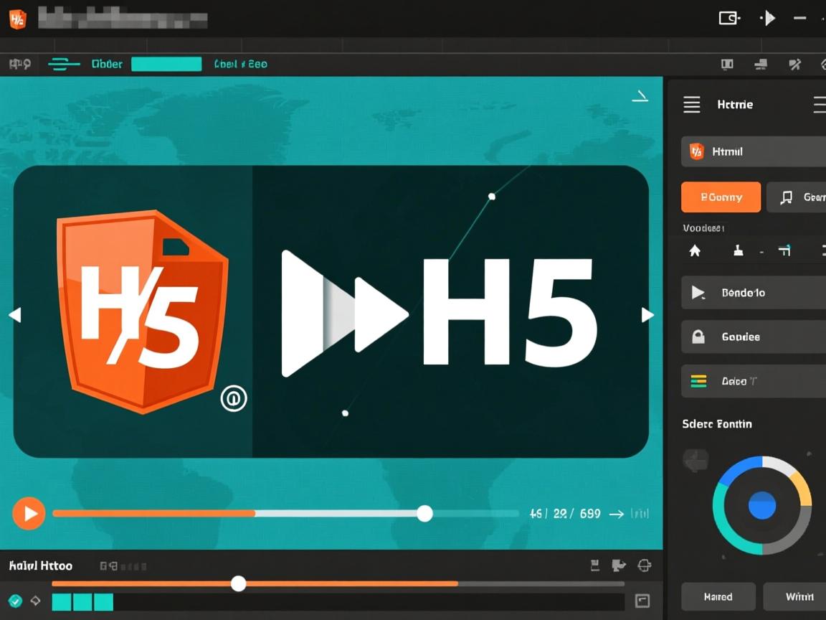Image resolution: width=826 pixels, height=620 pixels.
Task: Click the home icon in the sidebar toolbar
Action: [x=693, y=250]
